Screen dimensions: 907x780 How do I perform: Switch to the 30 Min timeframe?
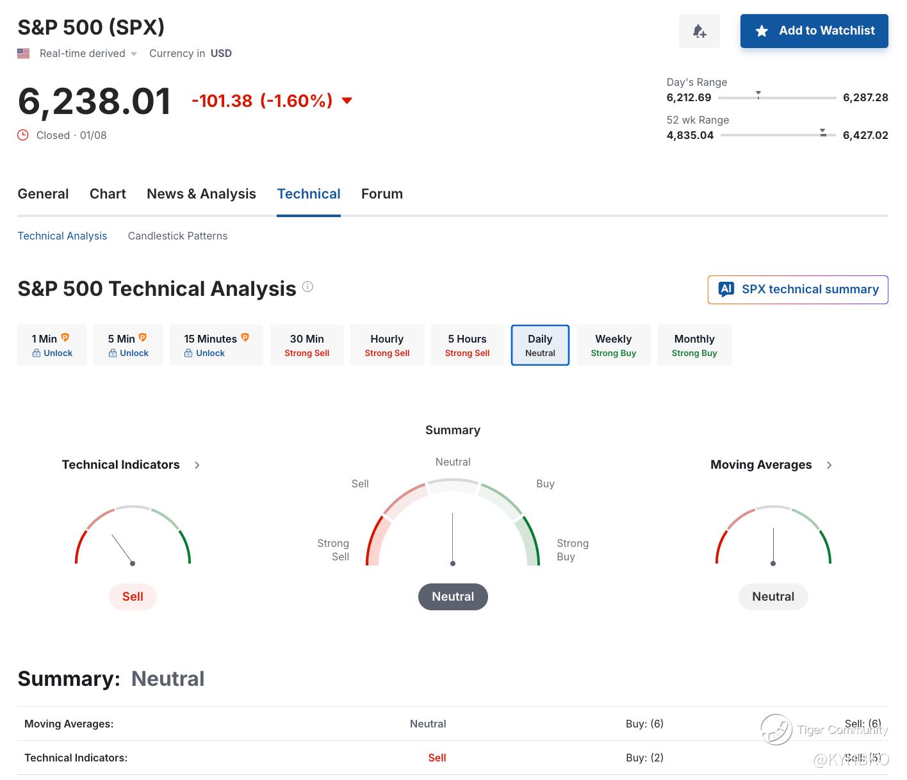pos(307,345)
